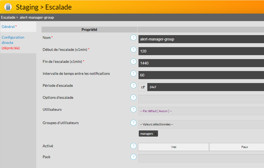Click the Pack input field

pyautogui.click(x=201, y=158)
